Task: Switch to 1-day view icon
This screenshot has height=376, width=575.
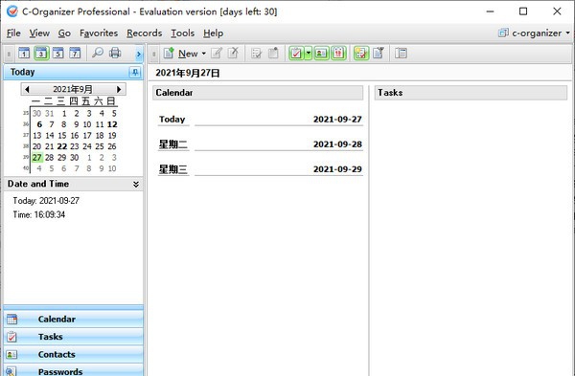Action: 24,54
